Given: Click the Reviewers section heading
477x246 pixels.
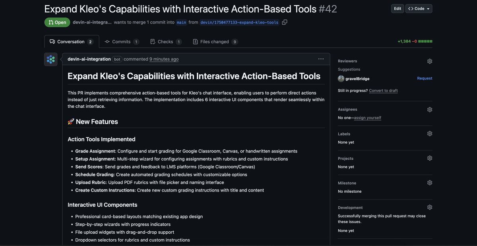Looking at the screenshot, I should [x=347, y=61].
